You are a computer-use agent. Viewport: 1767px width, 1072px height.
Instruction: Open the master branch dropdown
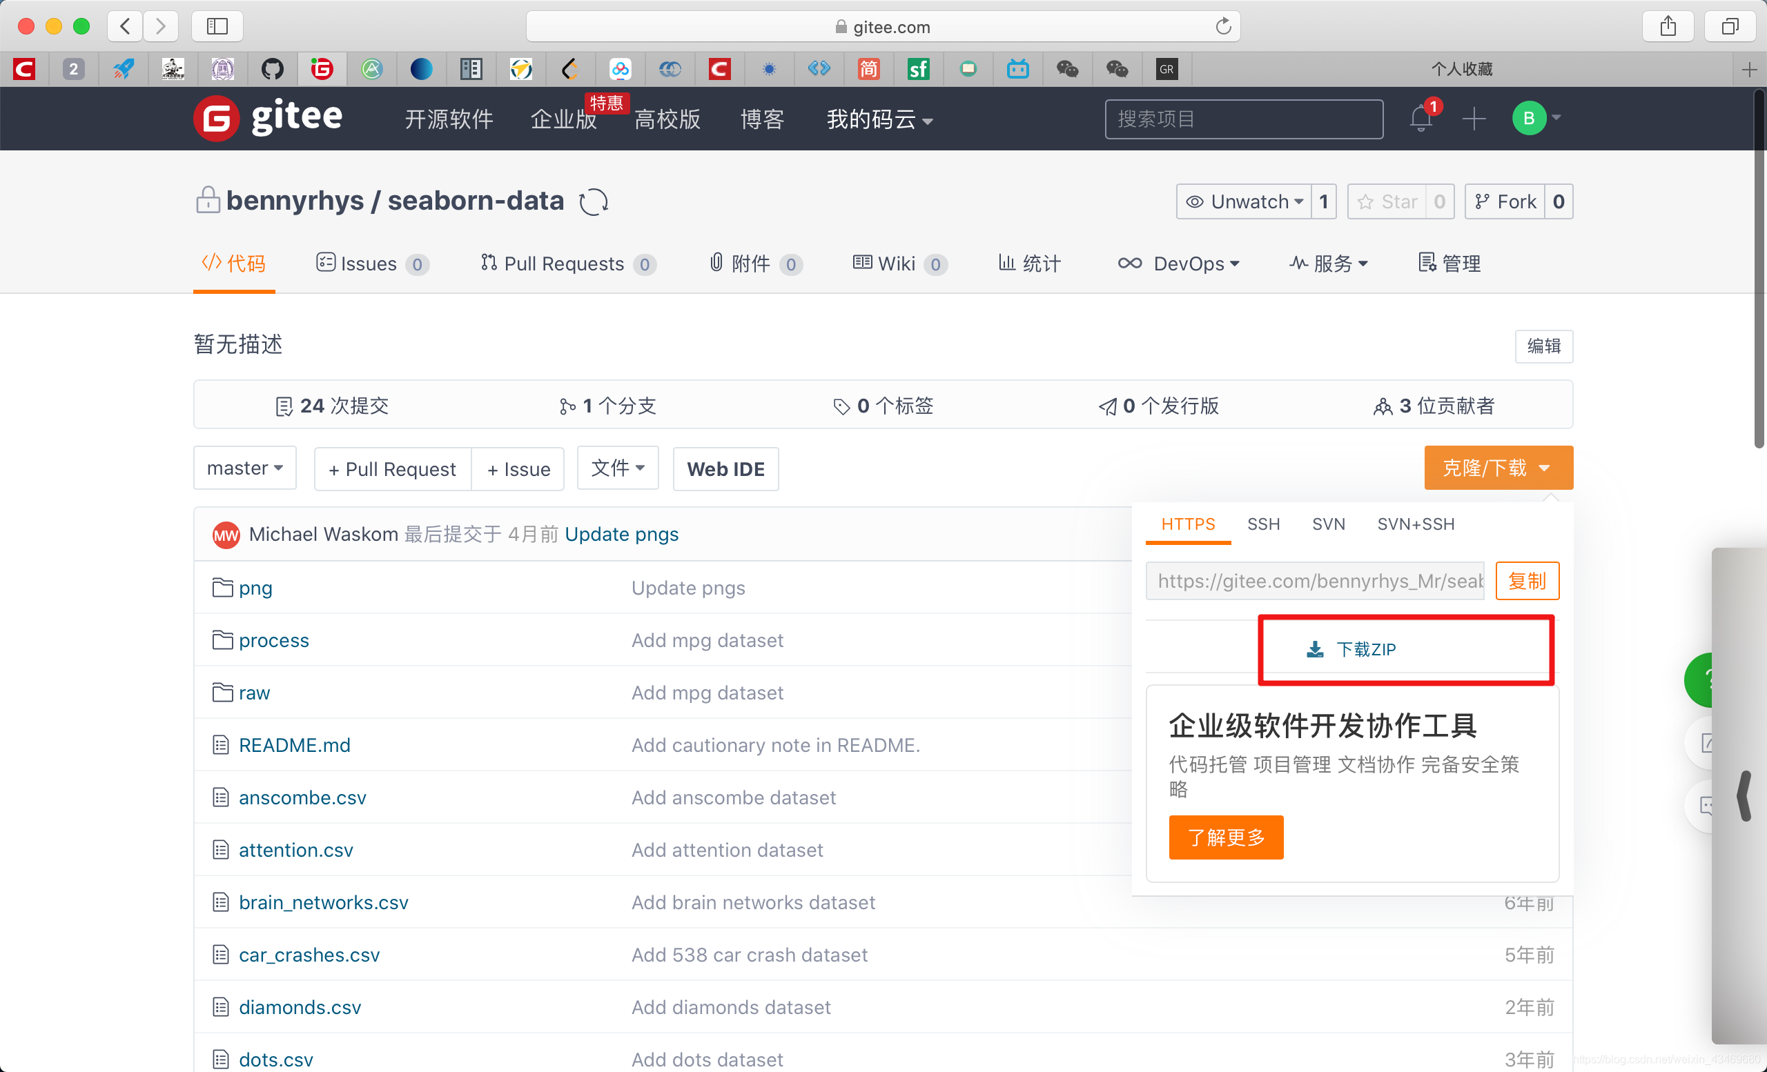point(244,468)
